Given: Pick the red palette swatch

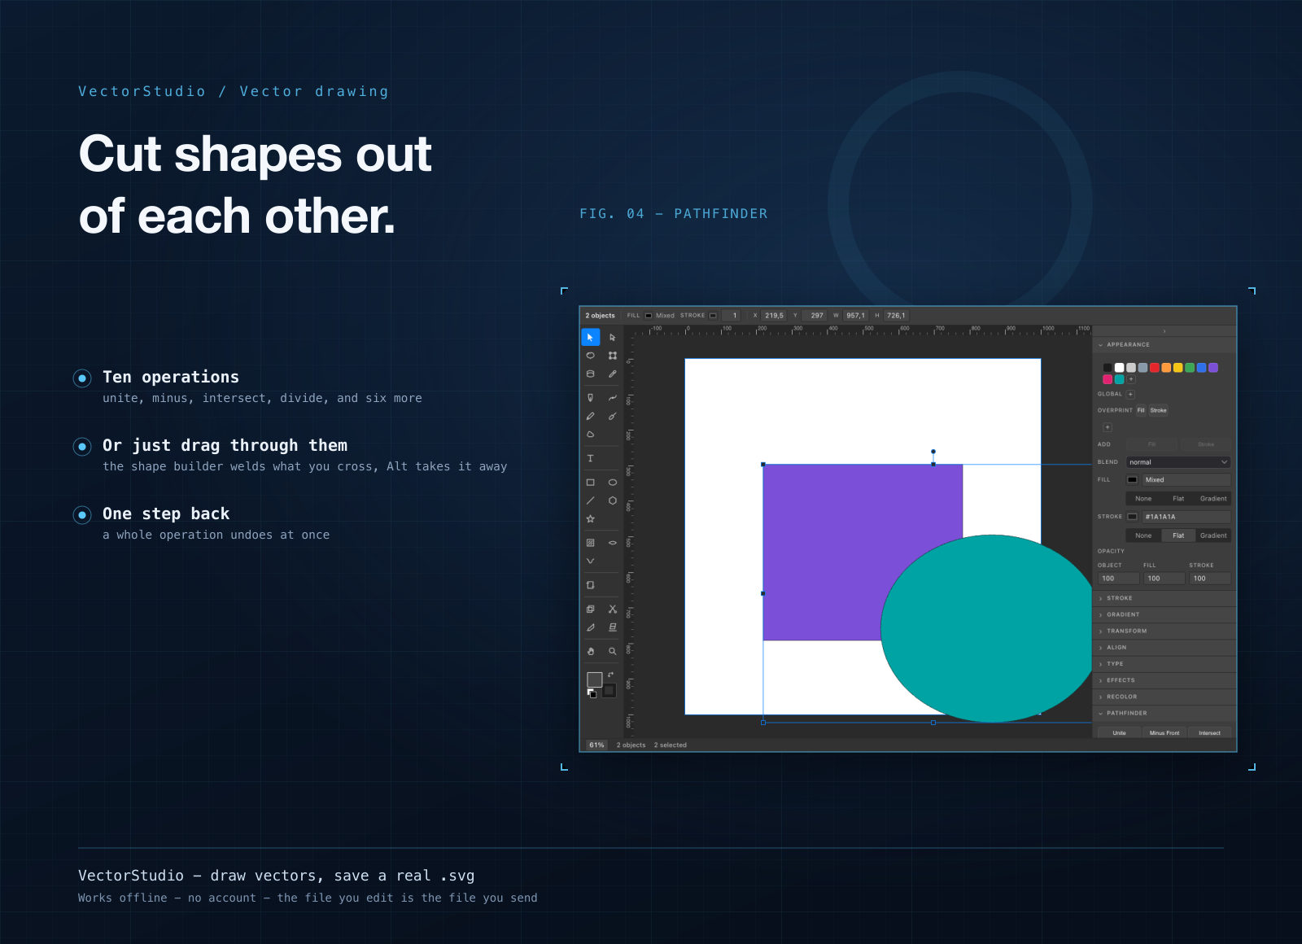Looking at the screenshot, I should point(1154,368).
